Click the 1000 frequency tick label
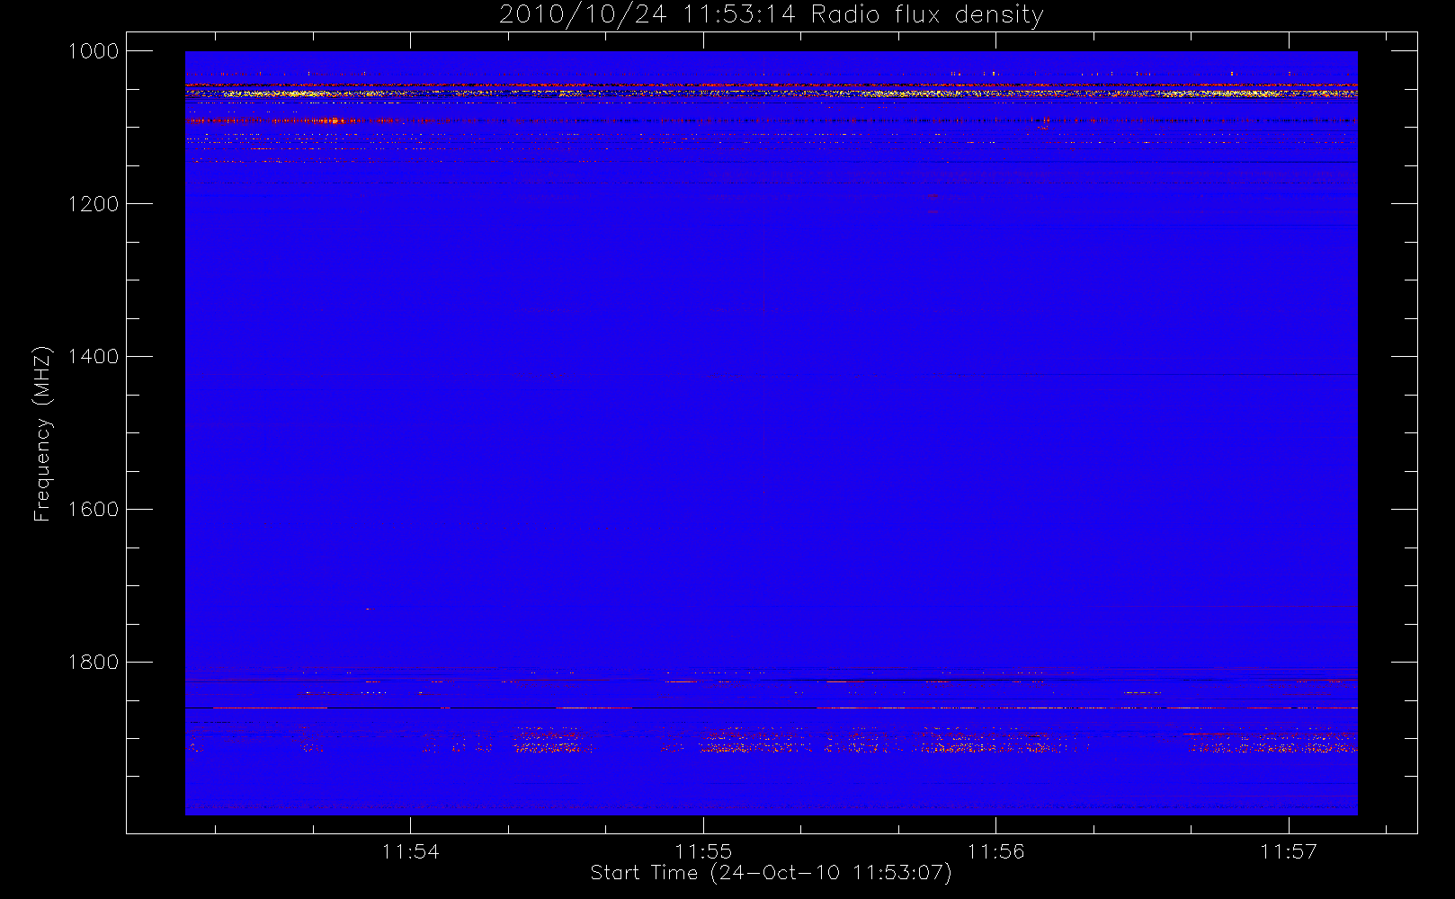The image size is (1455, 899). (94, 51)
